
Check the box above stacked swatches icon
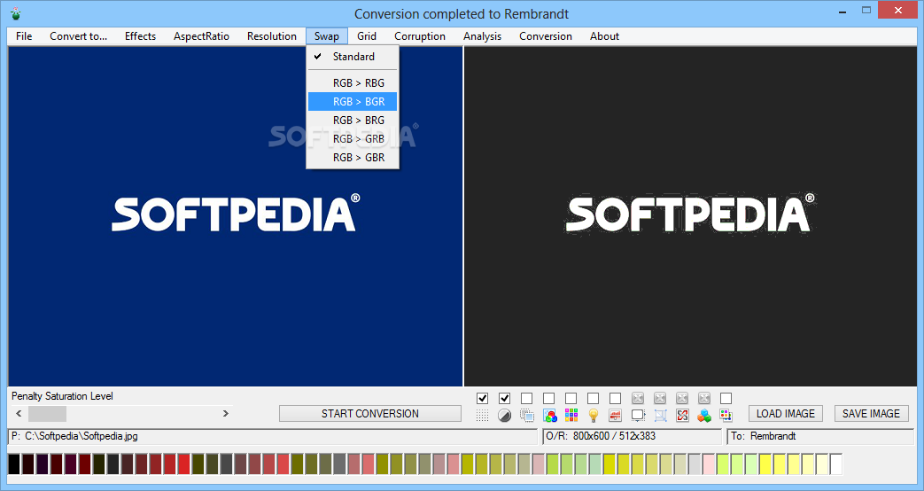[726, 399]
